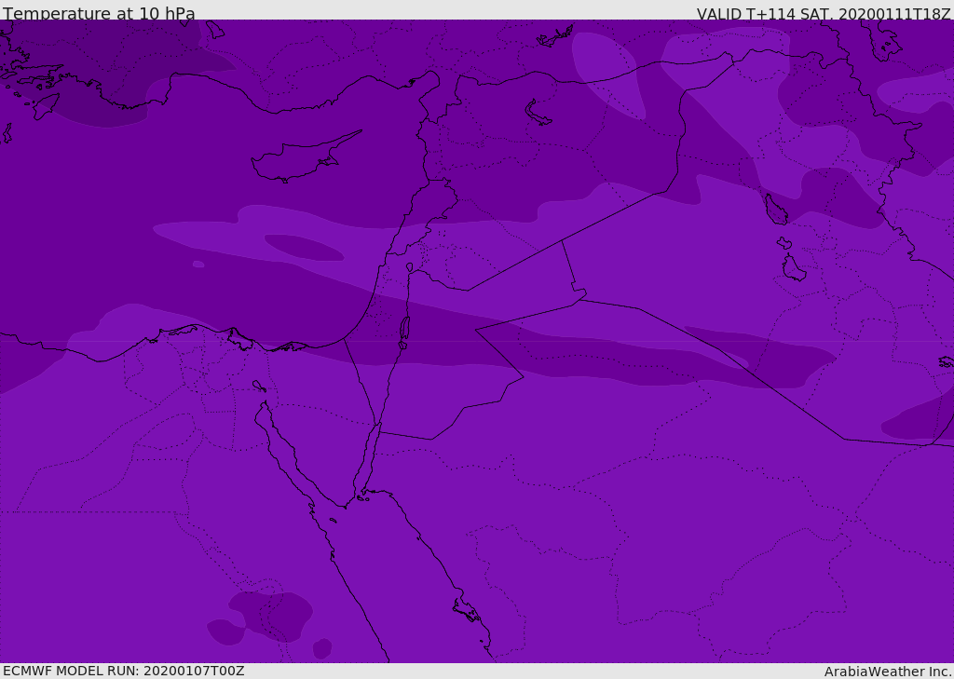Click Rhodes island near the Turkish coast

[x=46, y=106]
